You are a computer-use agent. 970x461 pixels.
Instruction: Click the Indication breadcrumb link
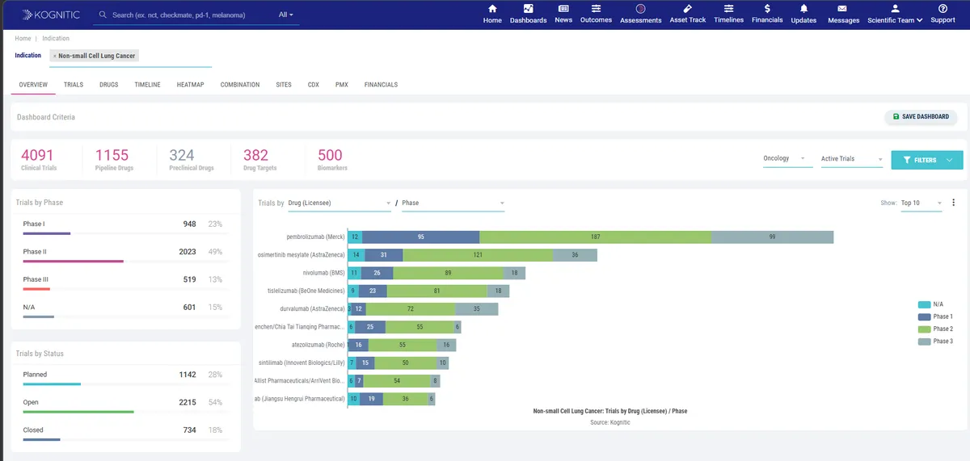pos(56,38)
